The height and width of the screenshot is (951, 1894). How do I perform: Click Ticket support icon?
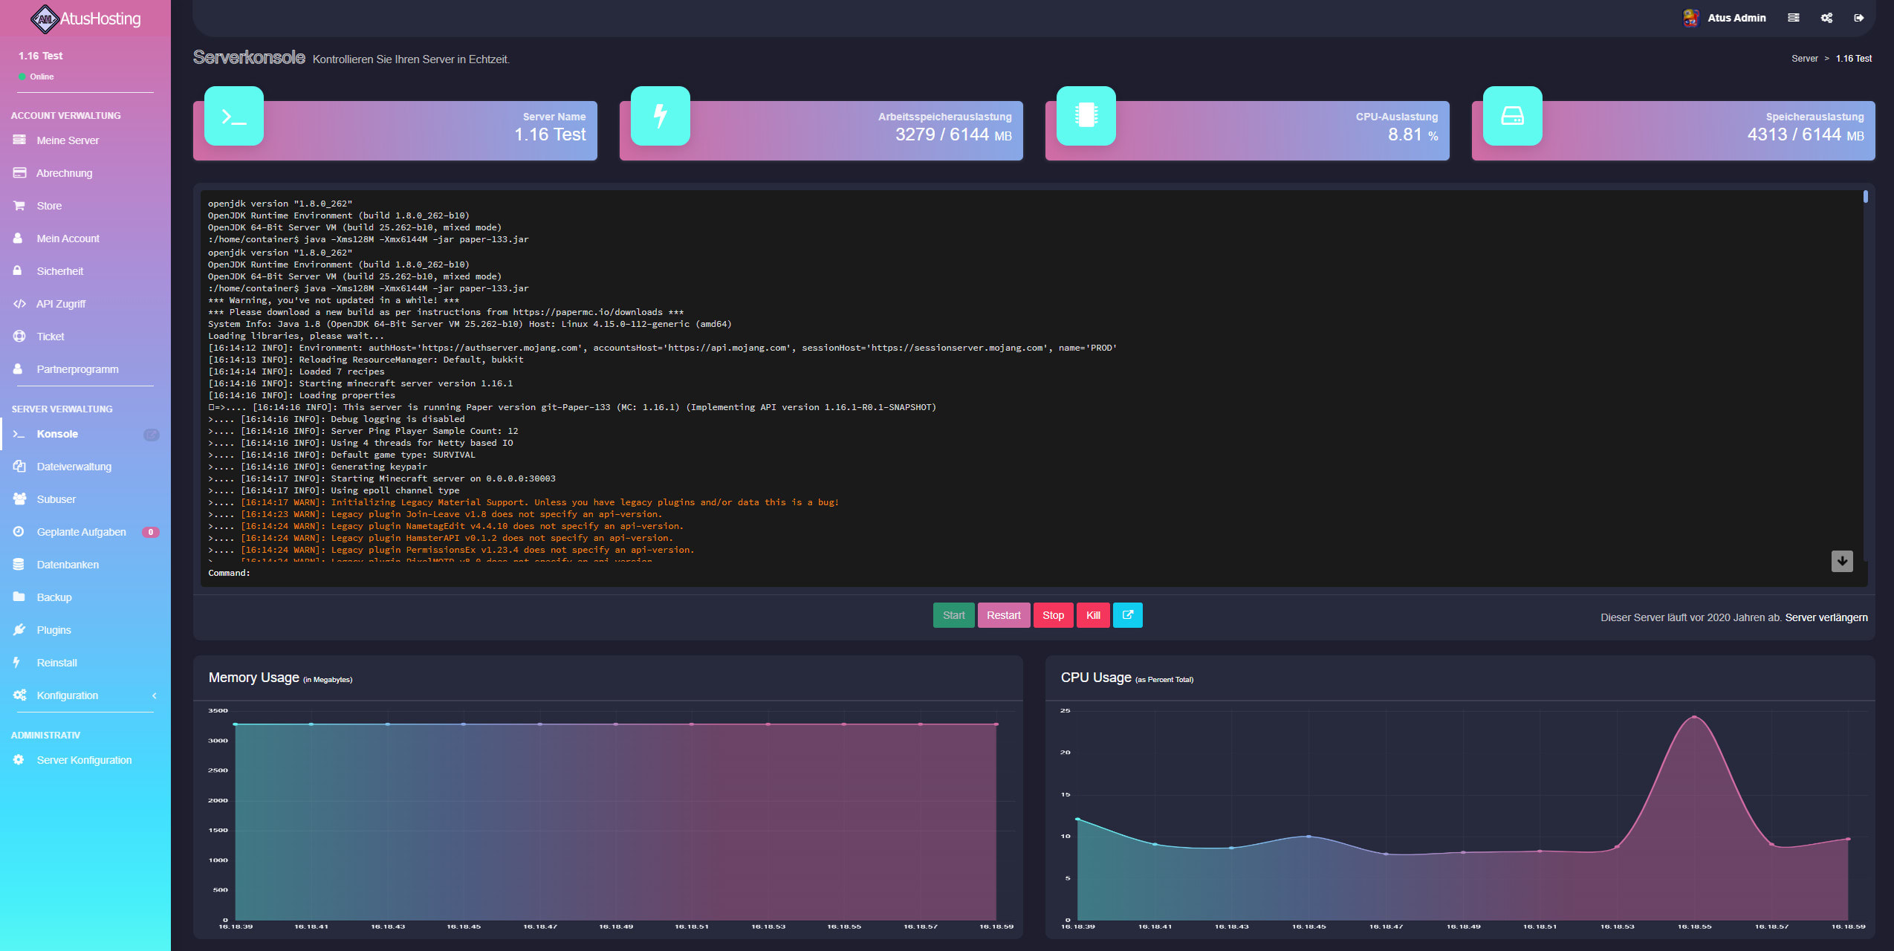tap(19, 337)
